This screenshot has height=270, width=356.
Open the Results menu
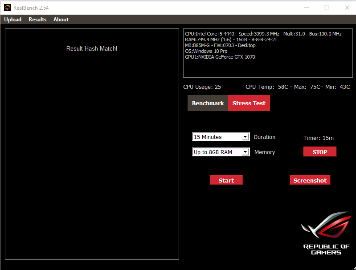tap(37, 20)
